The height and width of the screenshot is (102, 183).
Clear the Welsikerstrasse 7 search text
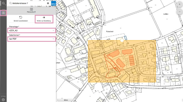point(48,3)
